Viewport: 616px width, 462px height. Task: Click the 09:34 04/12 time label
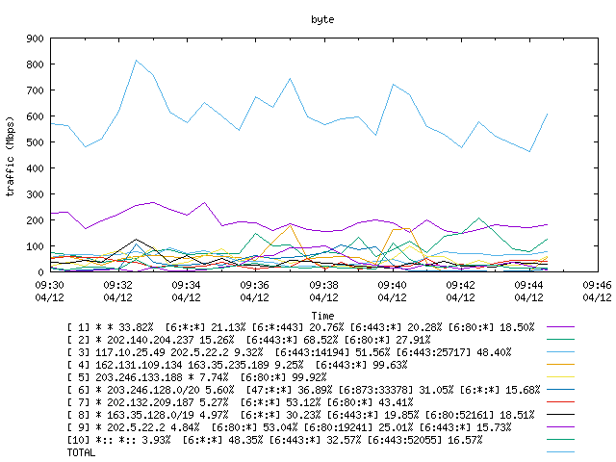[x=186, y=291]
